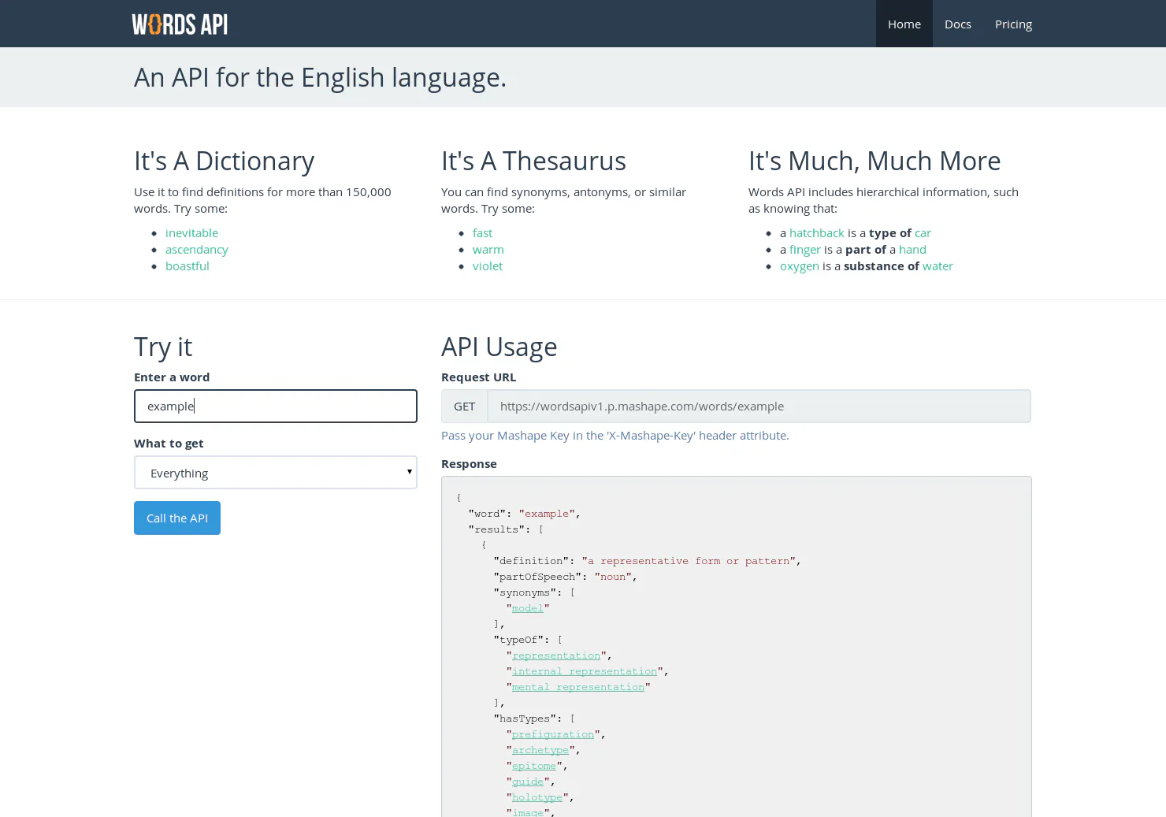Click the 'Call the API' button
The width and height of the screenshot is (1166, 817).
point(177,518)
